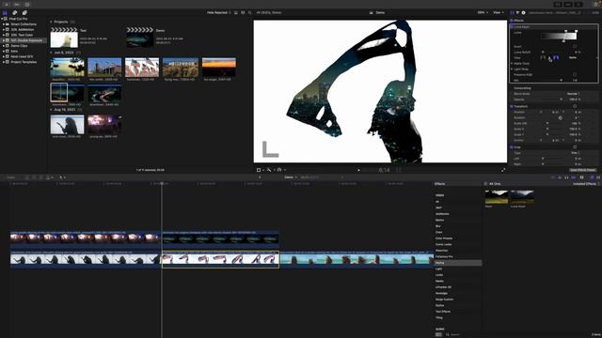Click the Scale (All) slider

pos(552,123)
